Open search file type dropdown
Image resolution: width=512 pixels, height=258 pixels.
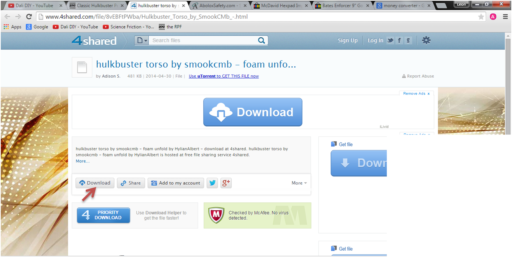142,40
